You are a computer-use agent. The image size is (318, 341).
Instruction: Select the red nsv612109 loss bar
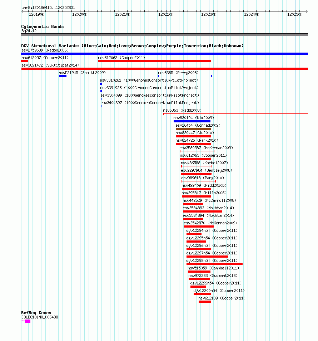[205, 302]
